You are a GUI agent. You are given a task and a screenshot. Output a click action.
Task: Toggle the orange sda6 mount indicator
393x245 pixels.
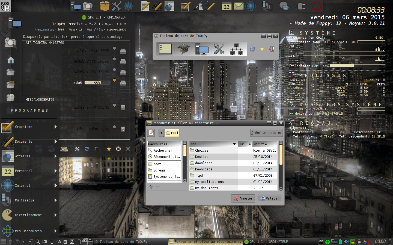[x=115, y=80]
